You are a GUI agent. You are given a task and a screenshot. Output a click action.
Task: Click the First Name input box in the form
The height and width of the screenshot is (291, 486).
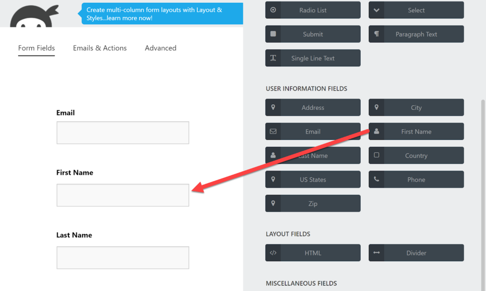[123, 195]
